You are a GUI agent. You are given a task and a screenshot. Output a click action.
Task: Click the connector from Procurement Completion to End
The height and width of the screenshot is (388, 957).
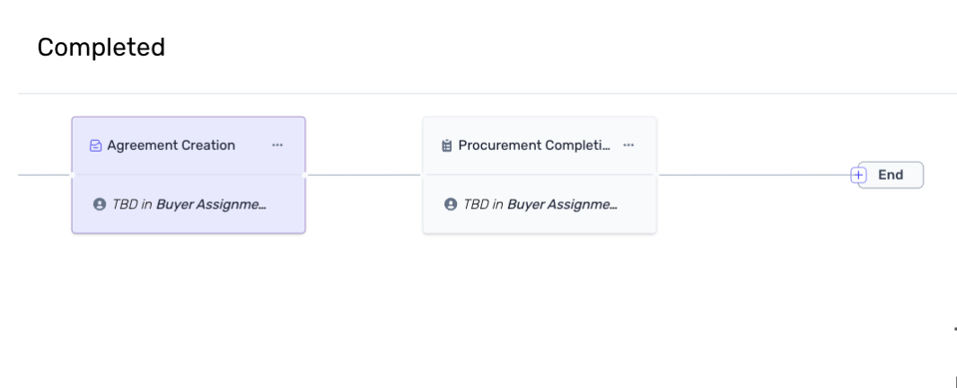pyautogui.click(x=752, y=175)
